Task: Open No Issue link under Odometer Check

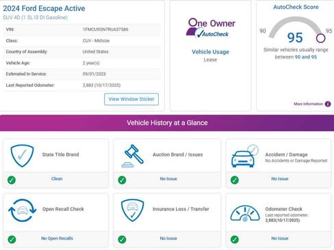Action: coord(280,238)
